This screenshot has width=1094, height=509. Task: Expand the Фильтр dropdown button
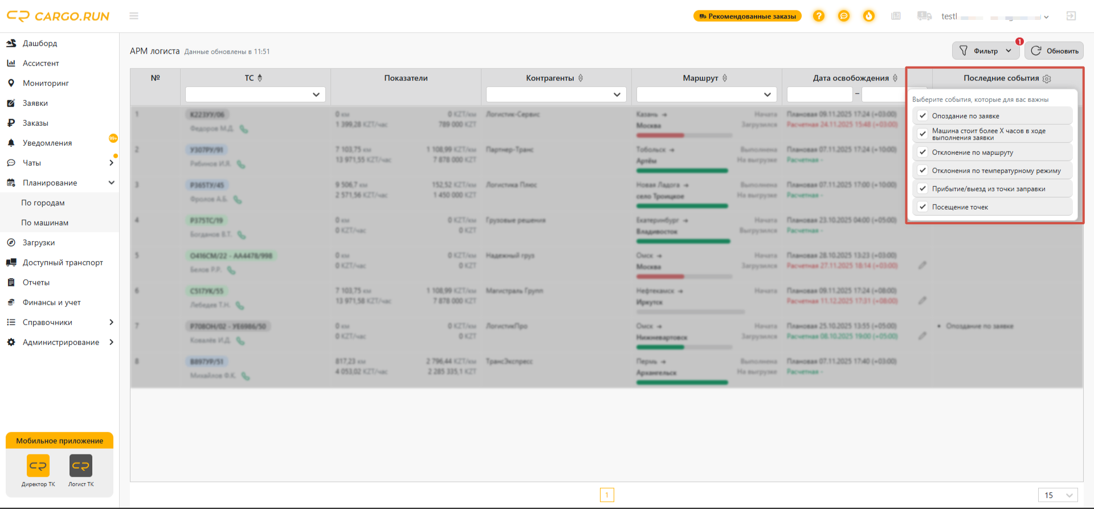pos(986,51)
